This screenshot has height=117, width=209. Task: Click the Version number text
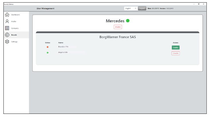coord(167,8)
